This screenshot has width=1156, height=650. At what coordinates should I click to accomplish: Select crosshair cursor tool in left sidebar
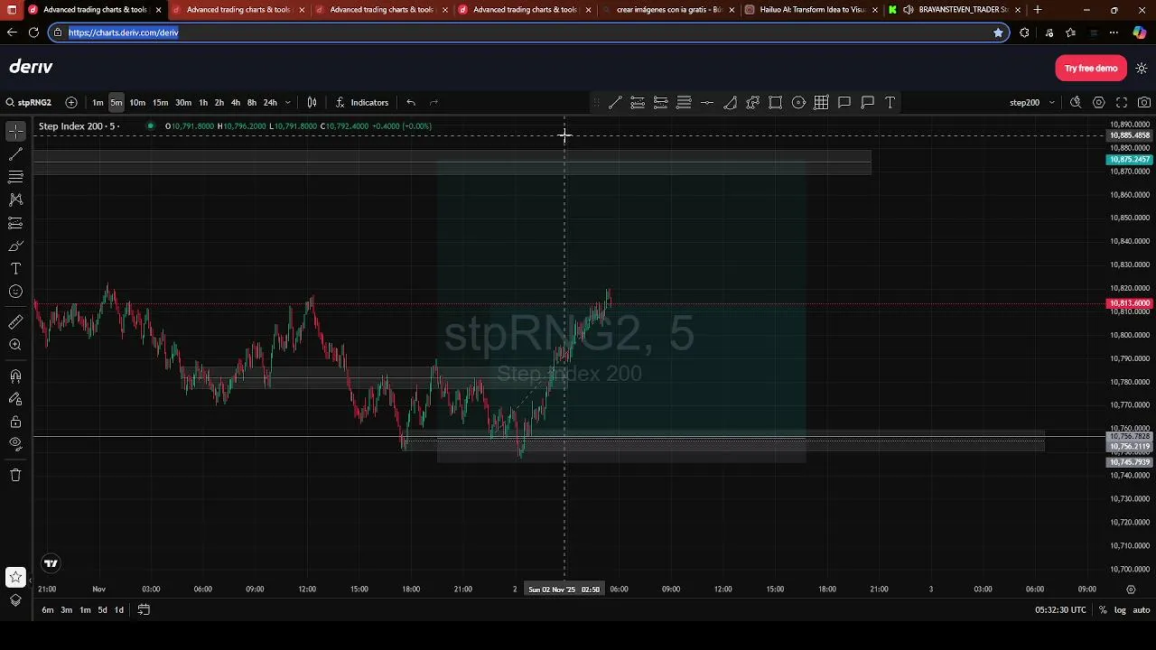point(15,132)
